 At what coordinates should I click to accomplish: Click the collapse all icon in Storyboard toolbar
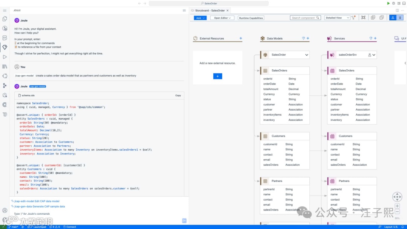pos(381,18)
